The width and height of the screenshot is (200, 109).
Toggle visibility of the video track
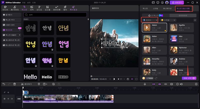click(x=8, y=99)
